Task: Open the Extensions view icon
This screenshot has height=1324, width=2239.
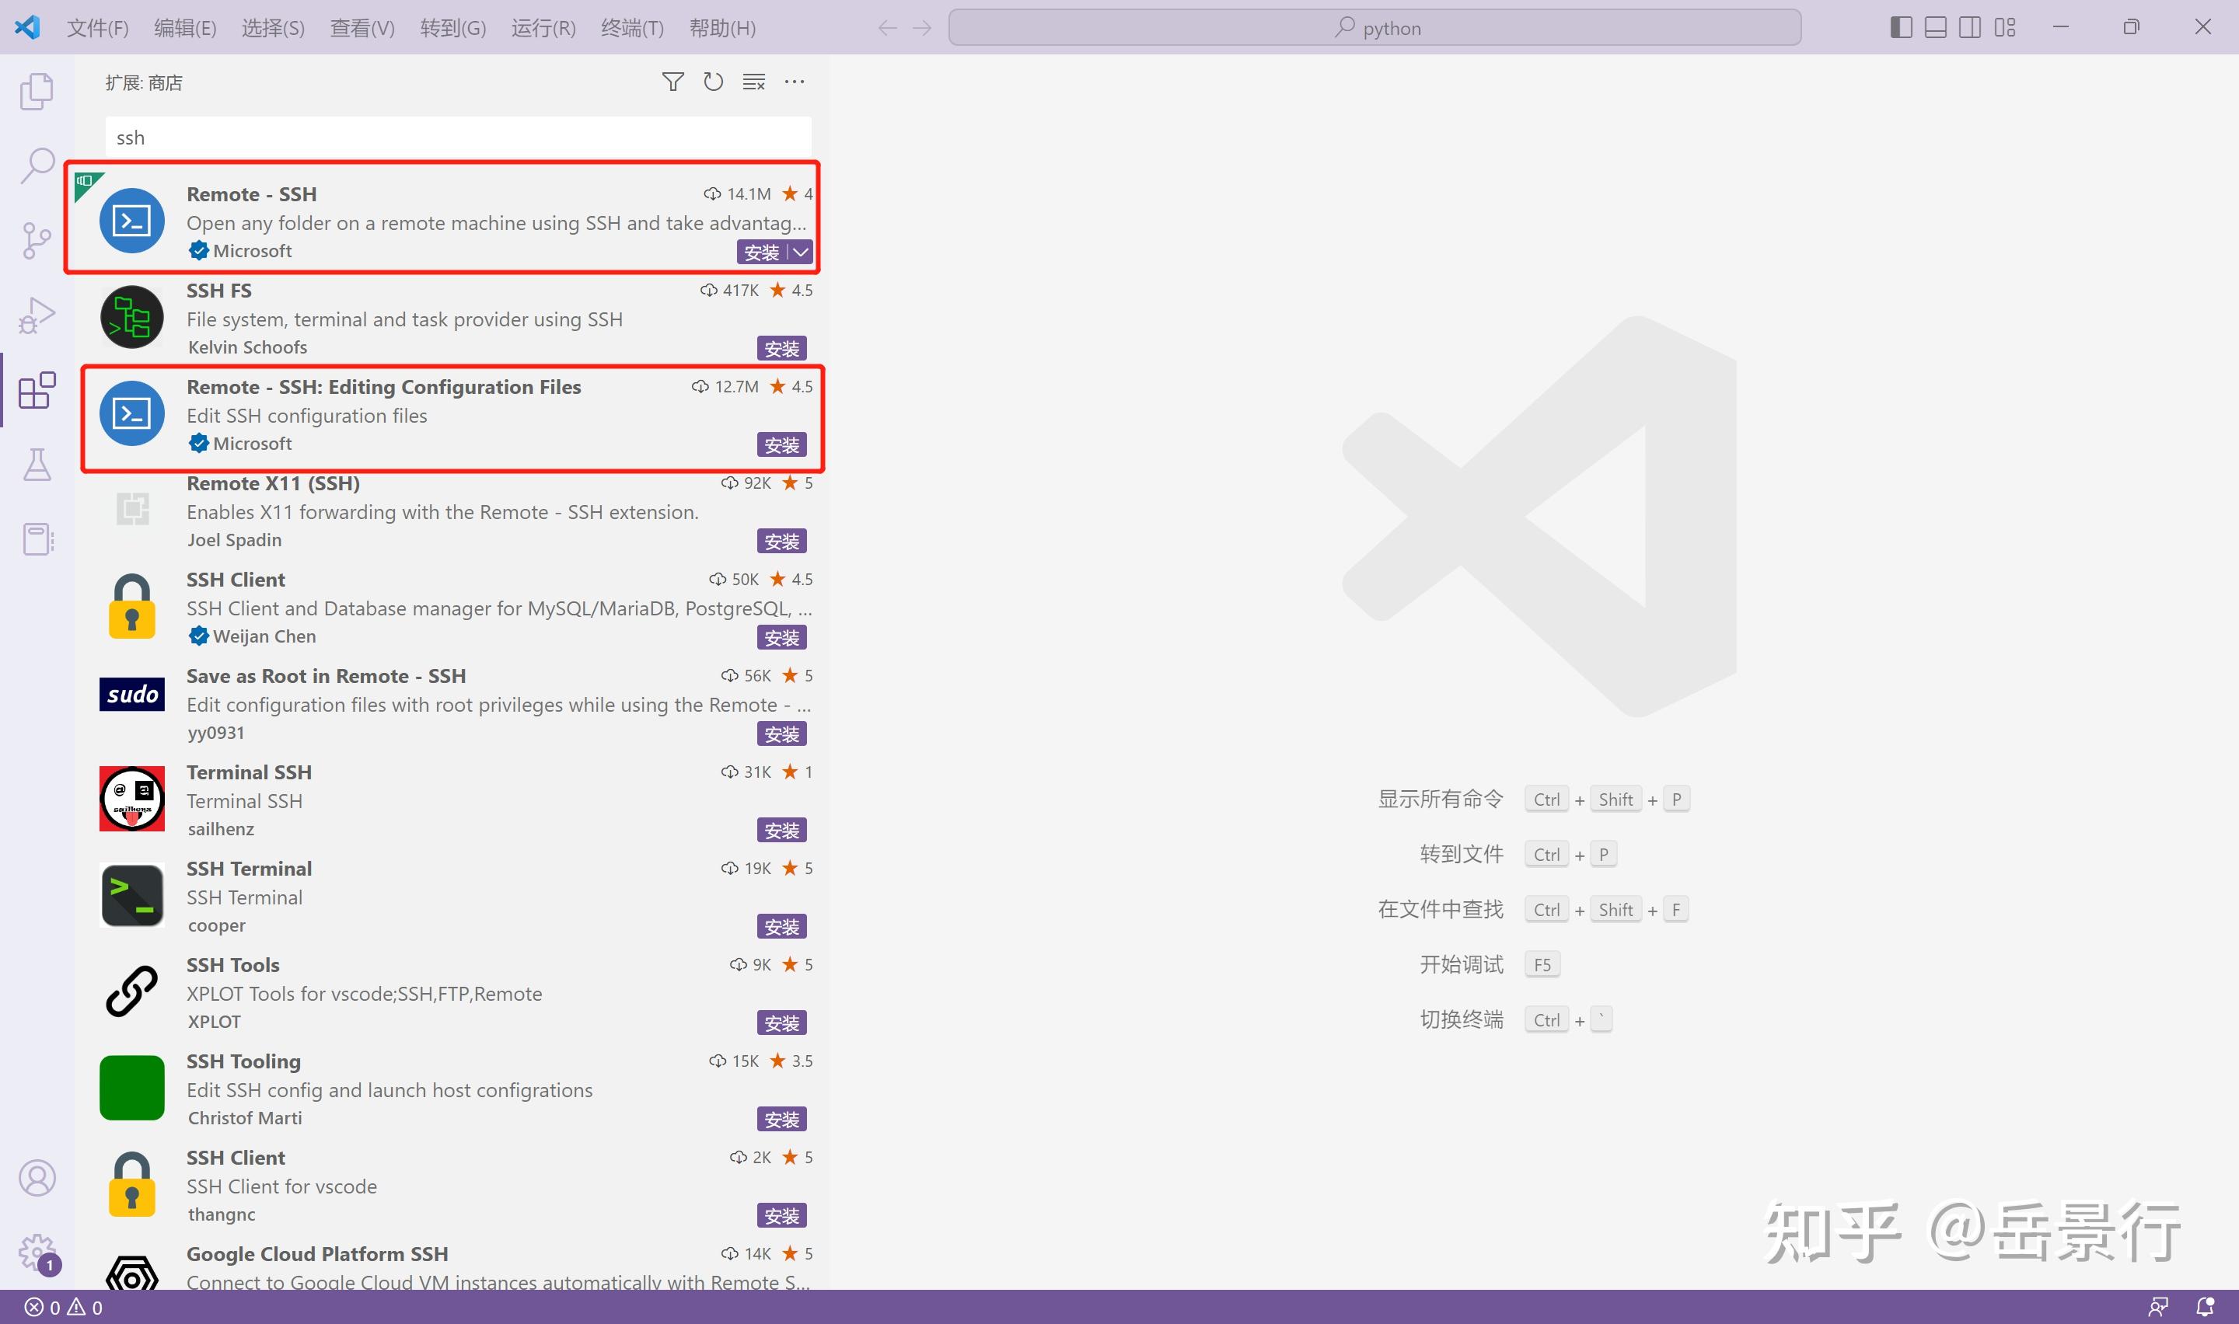Action: (37, 391)
